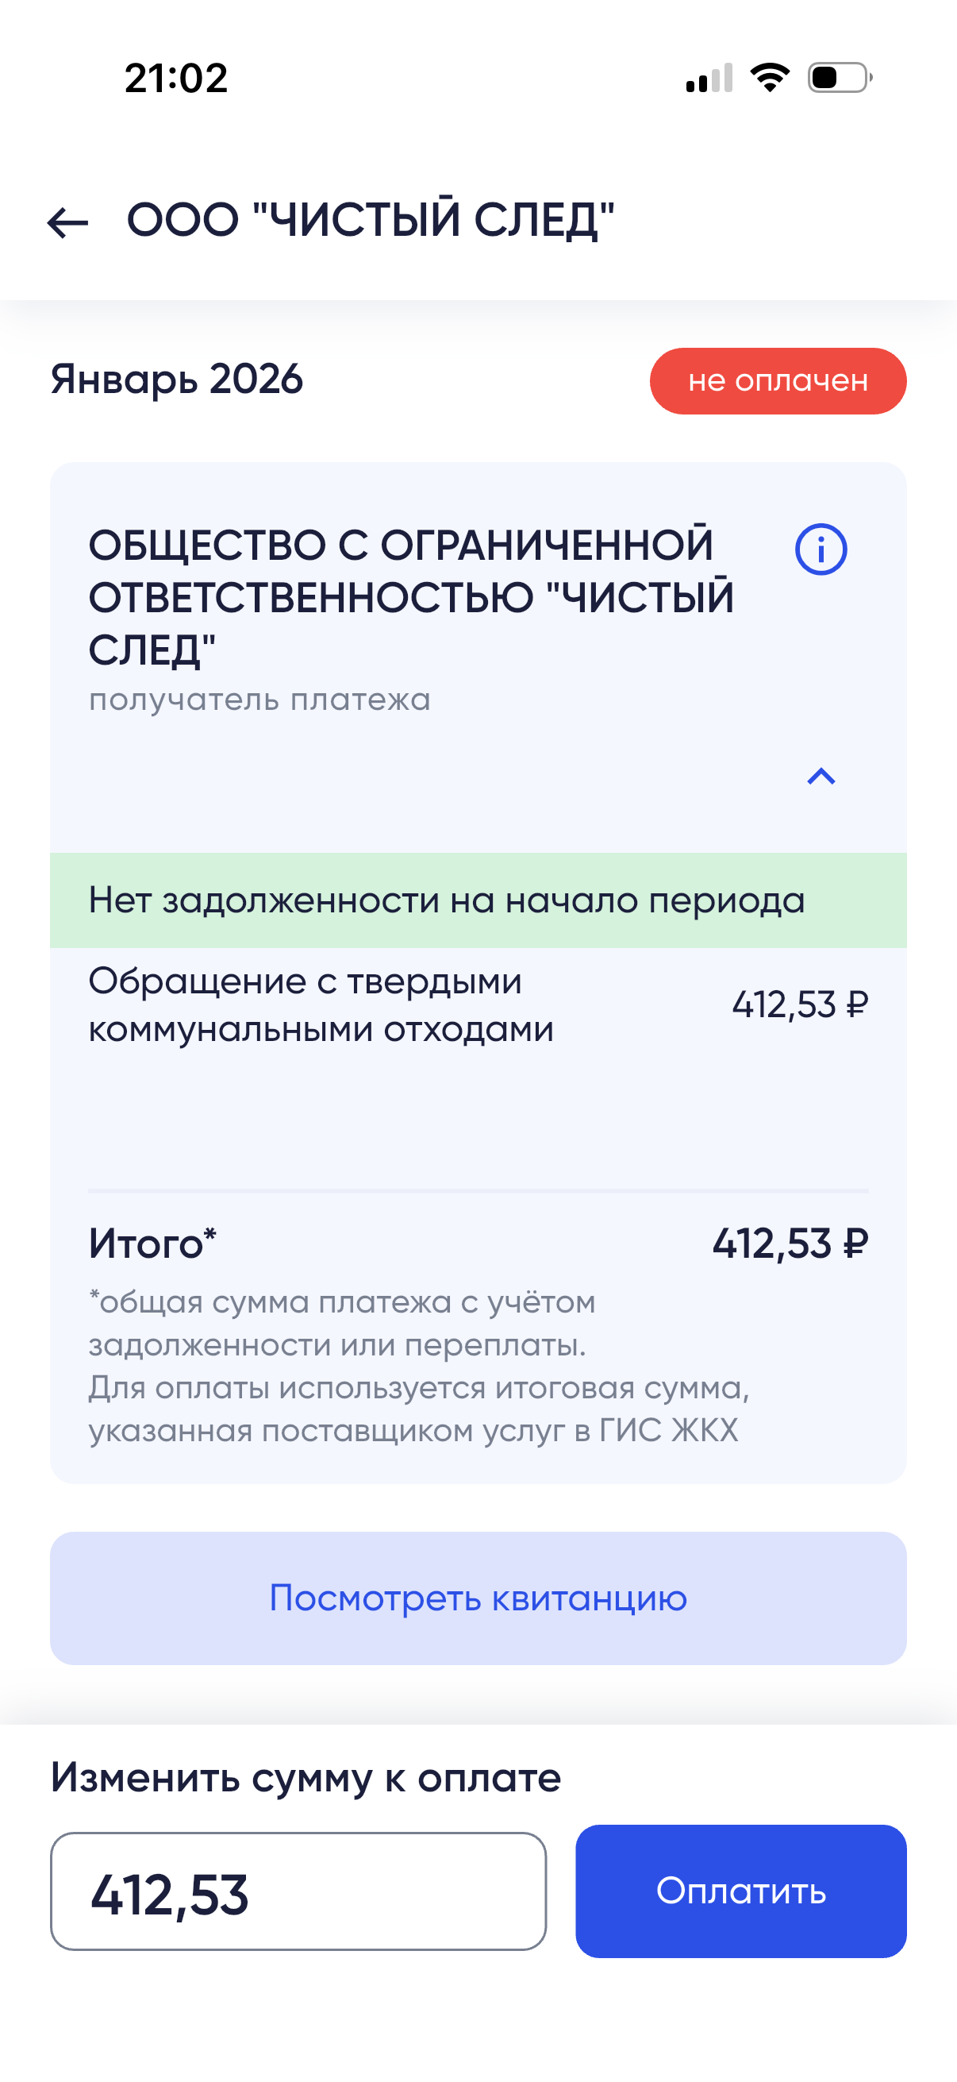
Task: Tap the cellular signal bars
Action: coord(709,79)
